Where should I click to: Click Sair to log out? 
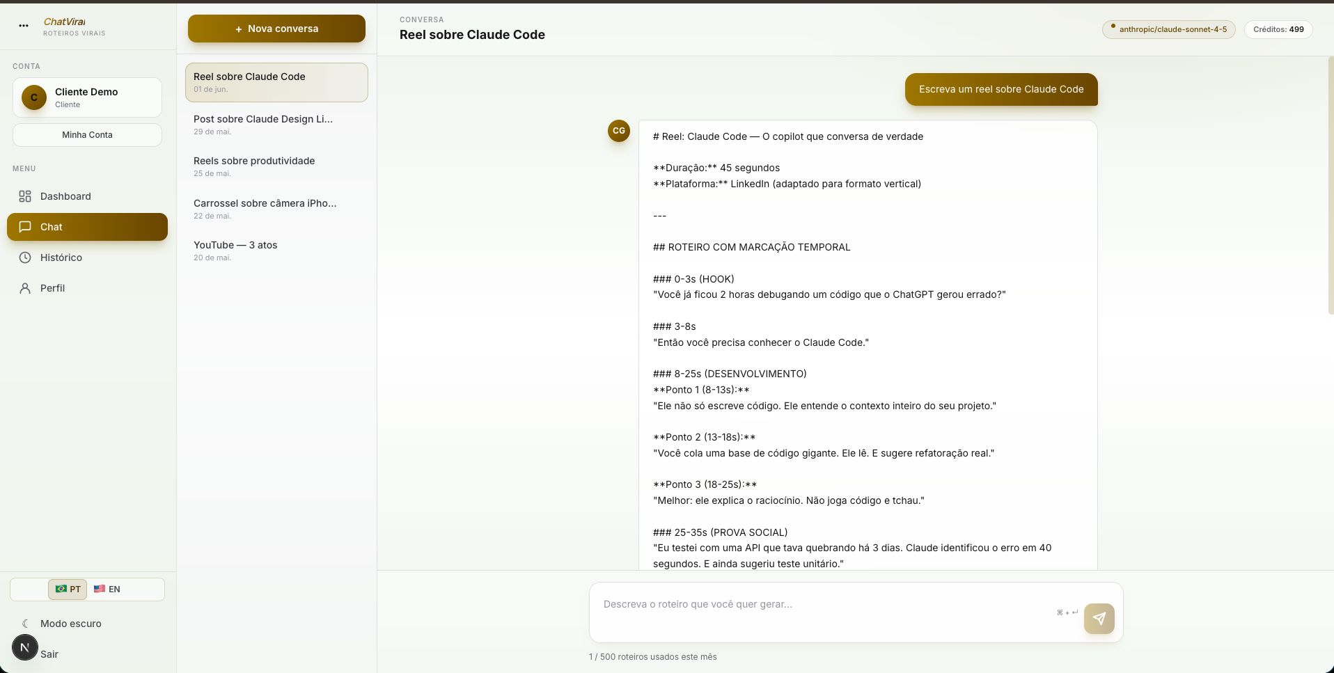click(x=49, y=654)
